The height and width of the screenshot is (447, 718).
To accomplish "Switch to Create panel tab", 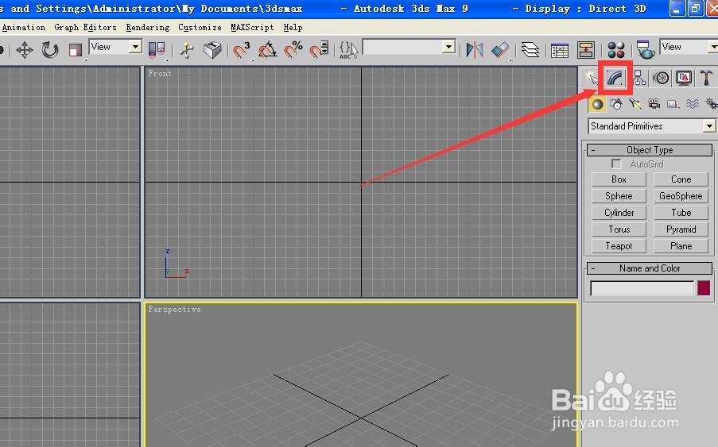I will coord(591,78).
